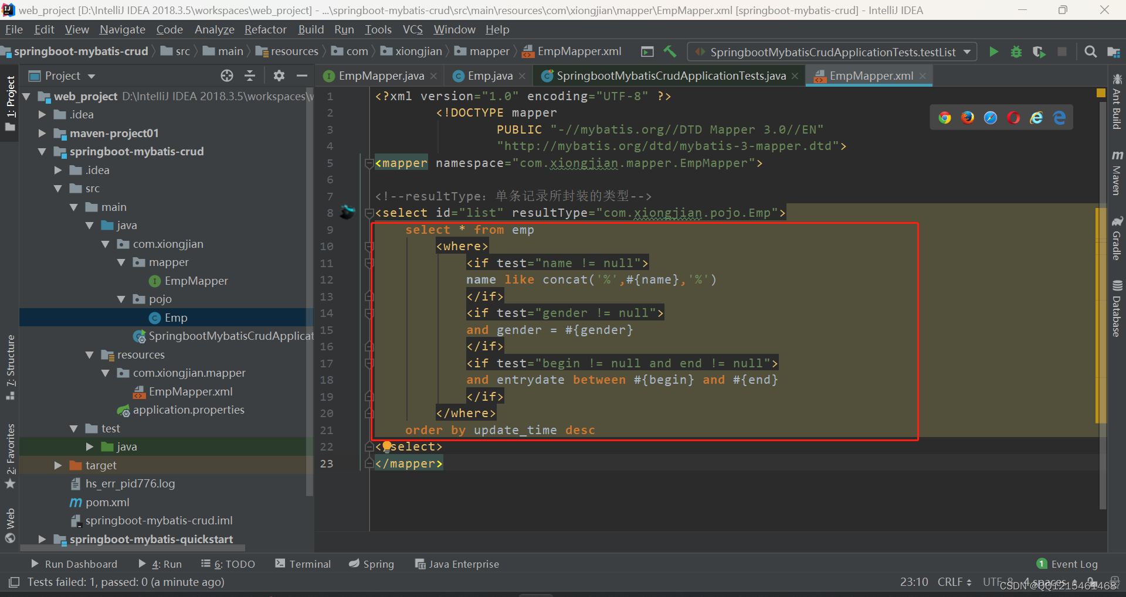This screenshot has height=597, width=1126.
Task: Fold the where block at line 10
Action: pyautogui.click(x=369, y=246)
